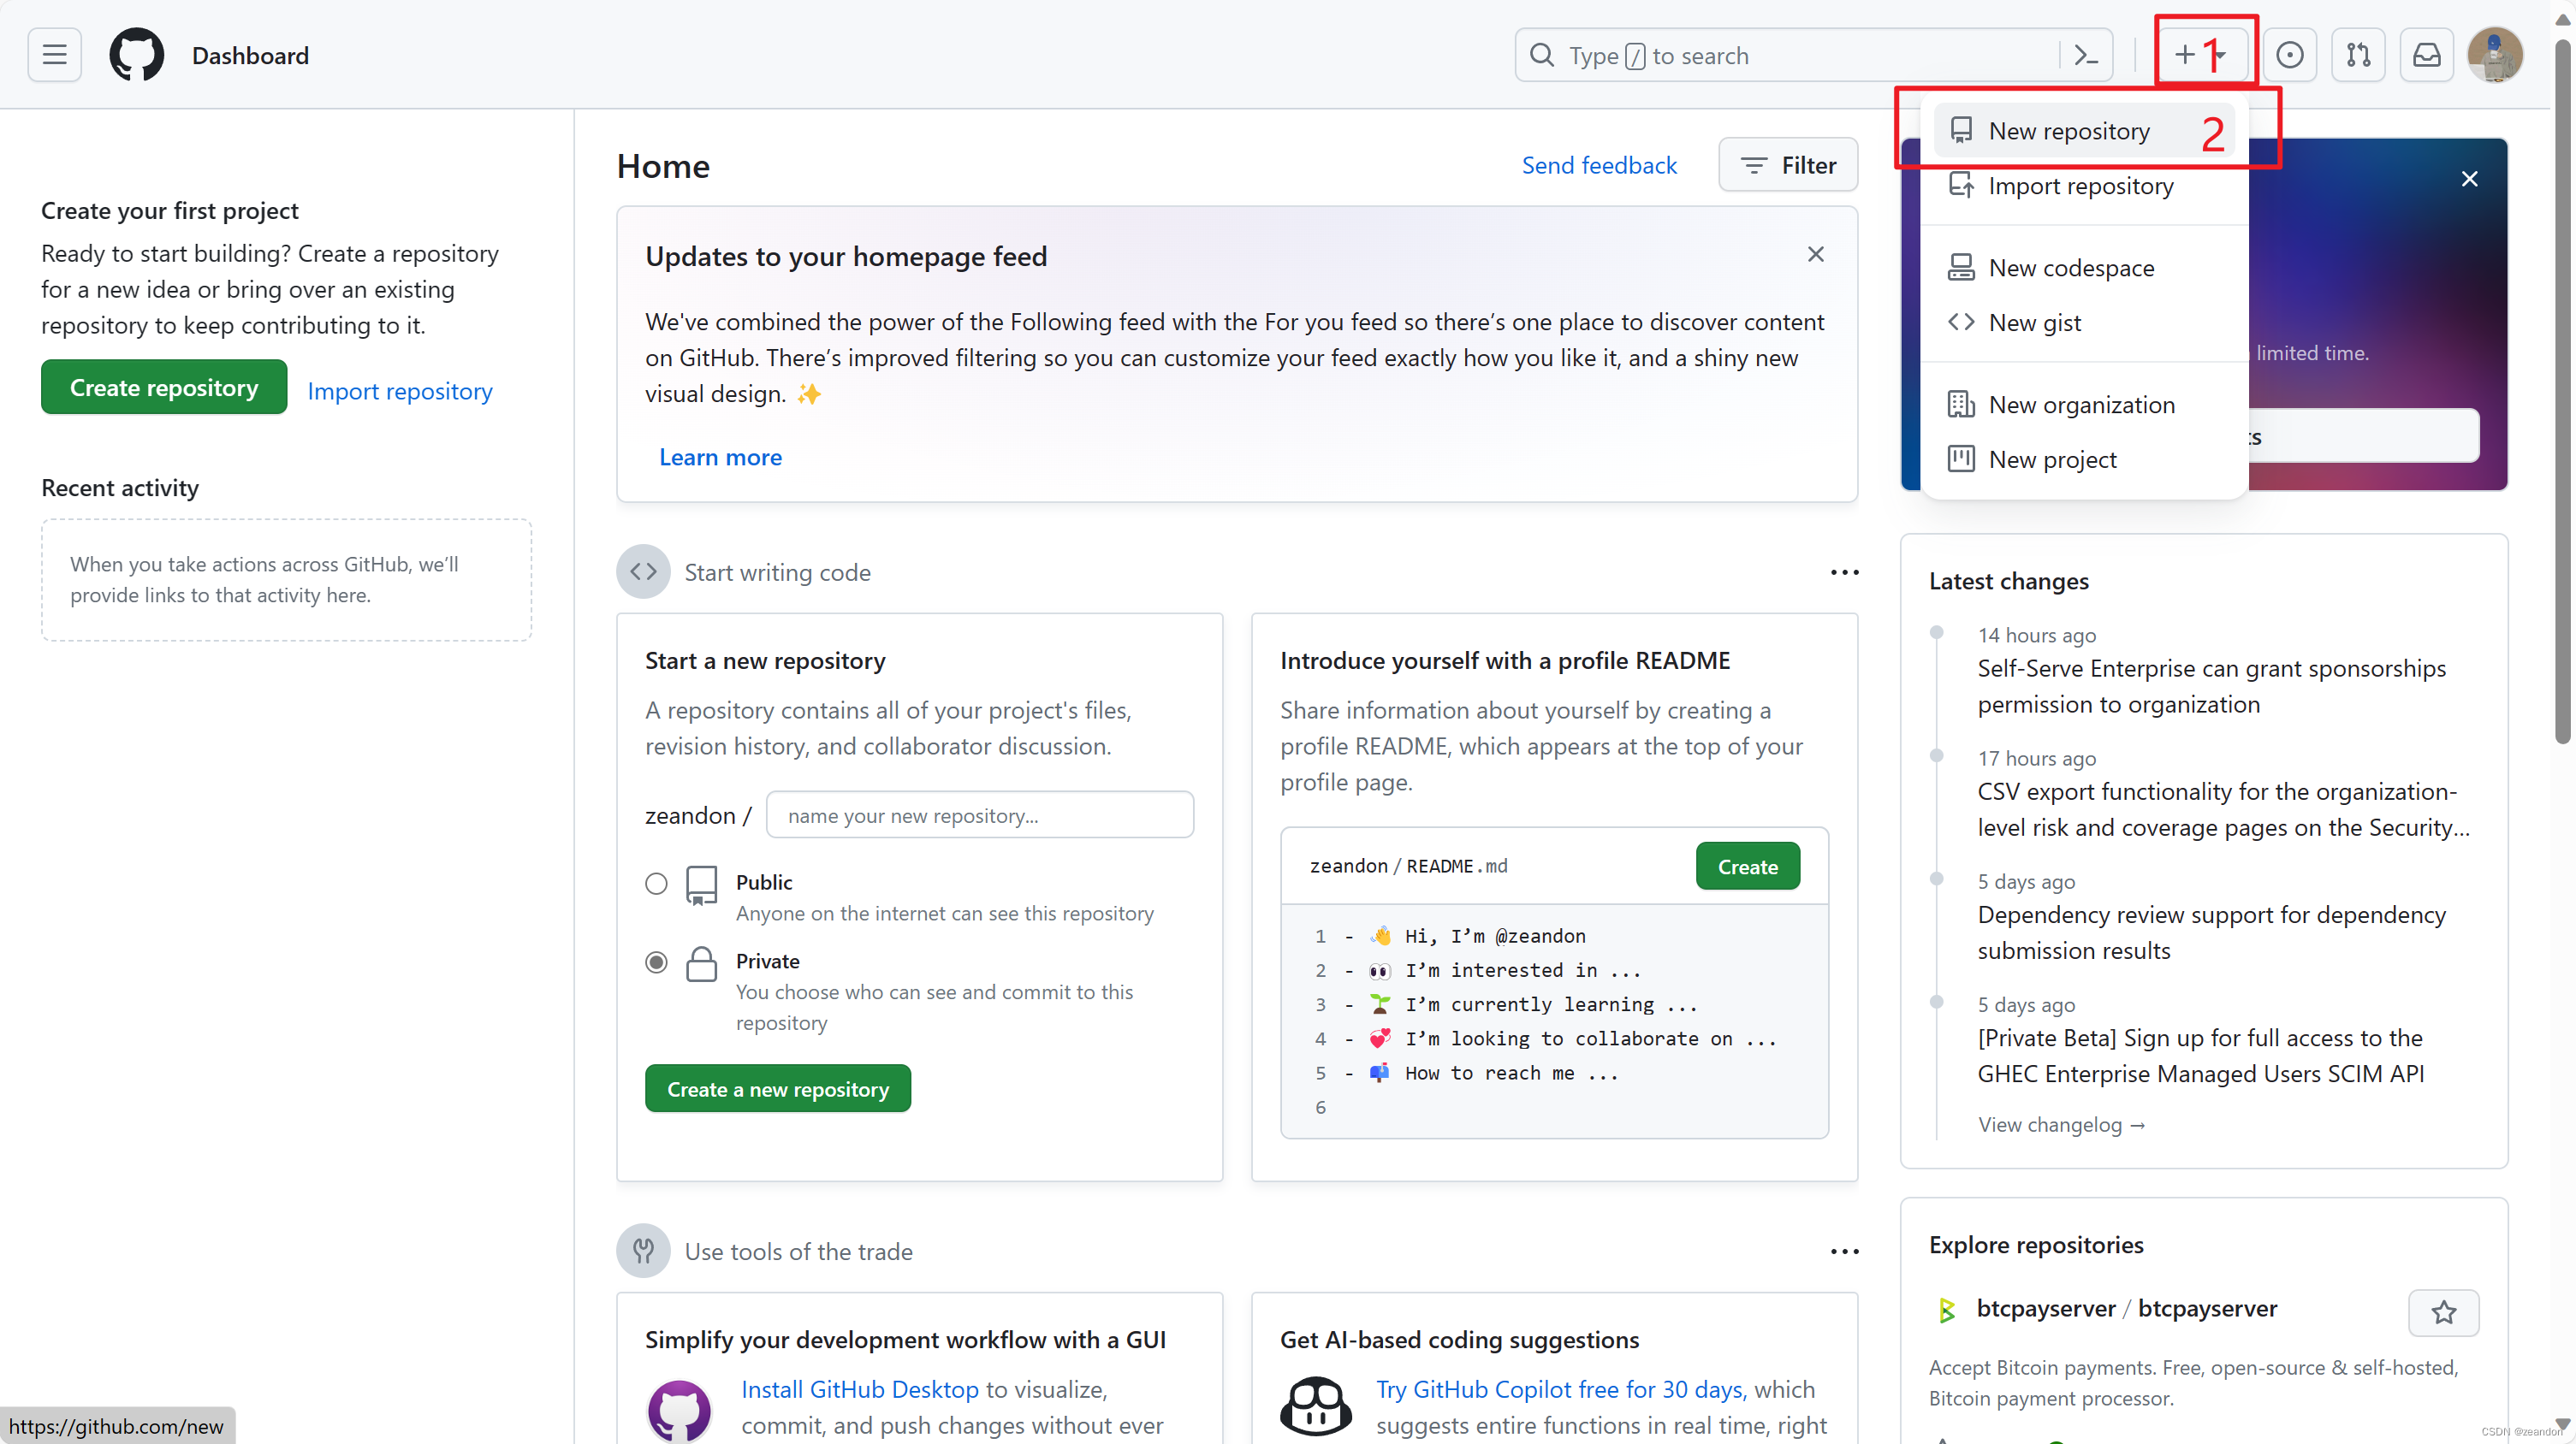The image size is (2576, 1444).
Task: Choose New gist from the menu
Action: 2034,322
